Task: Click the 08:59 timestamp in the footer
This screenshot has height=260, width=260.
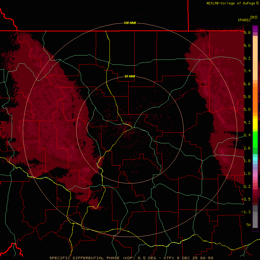Action: pyautogui.click(x=207, y=258)
